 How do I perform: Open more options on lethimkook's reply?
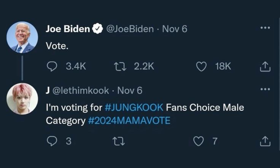pyautogui.click(x=265, y=90)
